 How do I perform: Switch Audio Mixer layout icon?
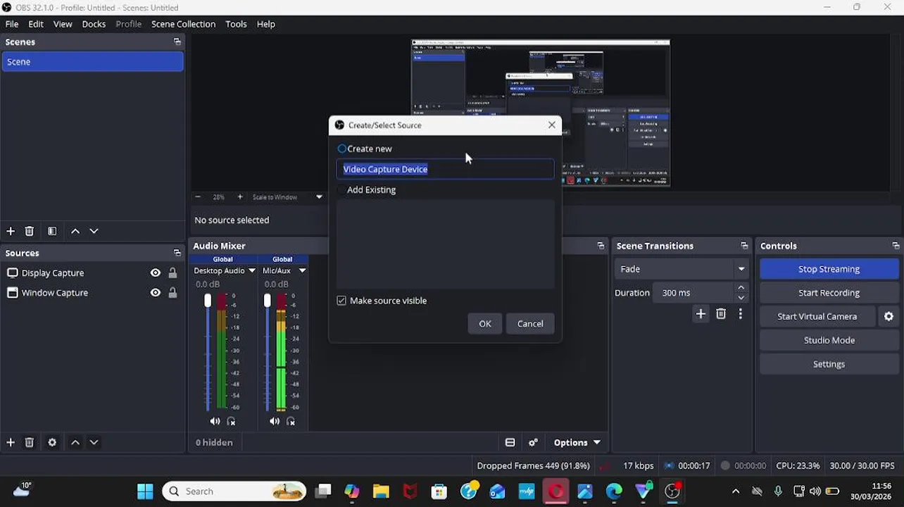510,442
